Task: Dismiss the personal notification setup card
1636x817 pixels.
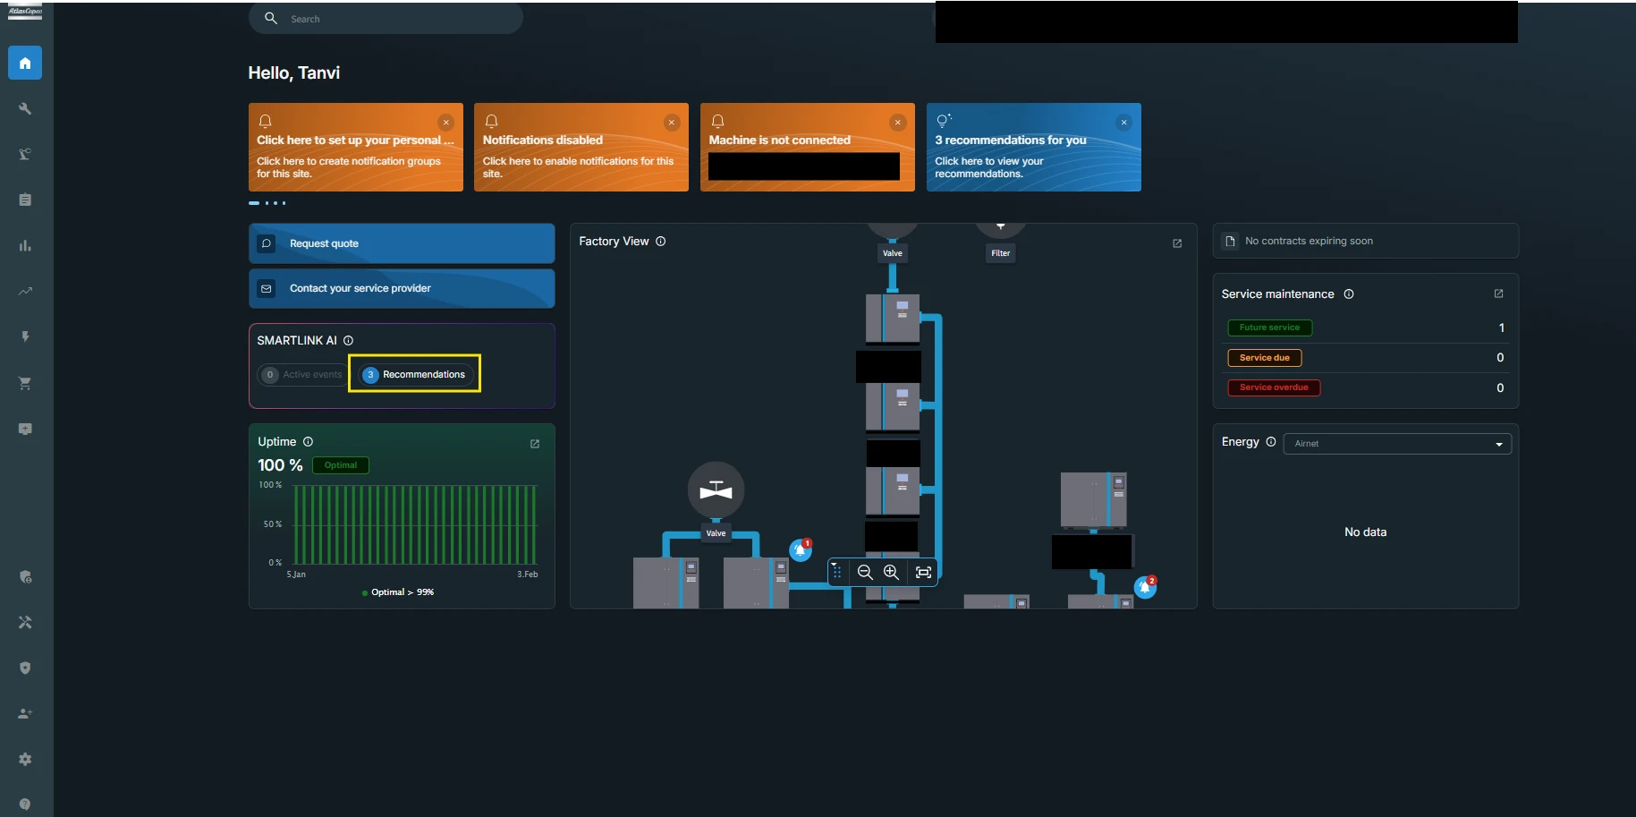Action: coord(445,123)
